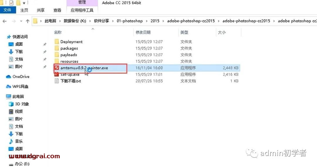This screenshot has width=317, height=167.
Task: Click 01-photoshop in the address bar
Action: [x=130, y=21]
